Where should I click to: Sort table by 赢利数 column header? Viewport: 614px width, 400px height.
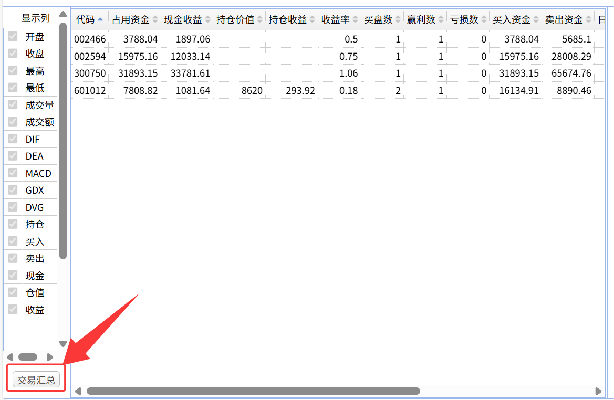click(x=425, y=19)
